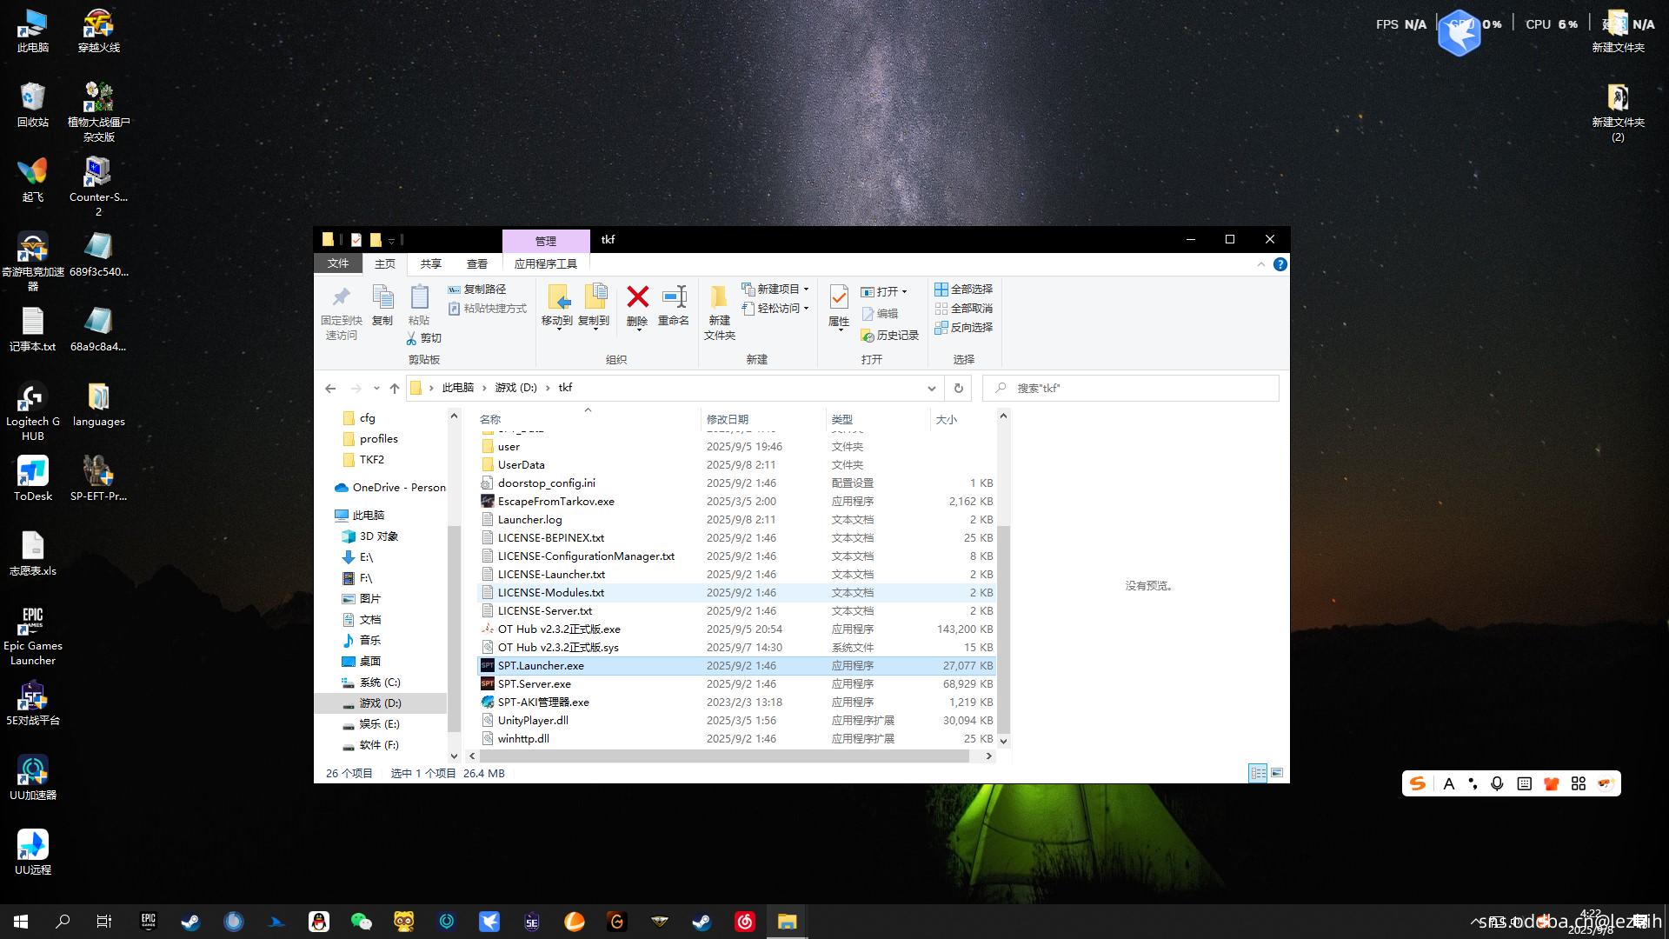Select the Epic Games Launcher desktop icon
Viewport: 1669px width, 939px height.
point(33,636)
